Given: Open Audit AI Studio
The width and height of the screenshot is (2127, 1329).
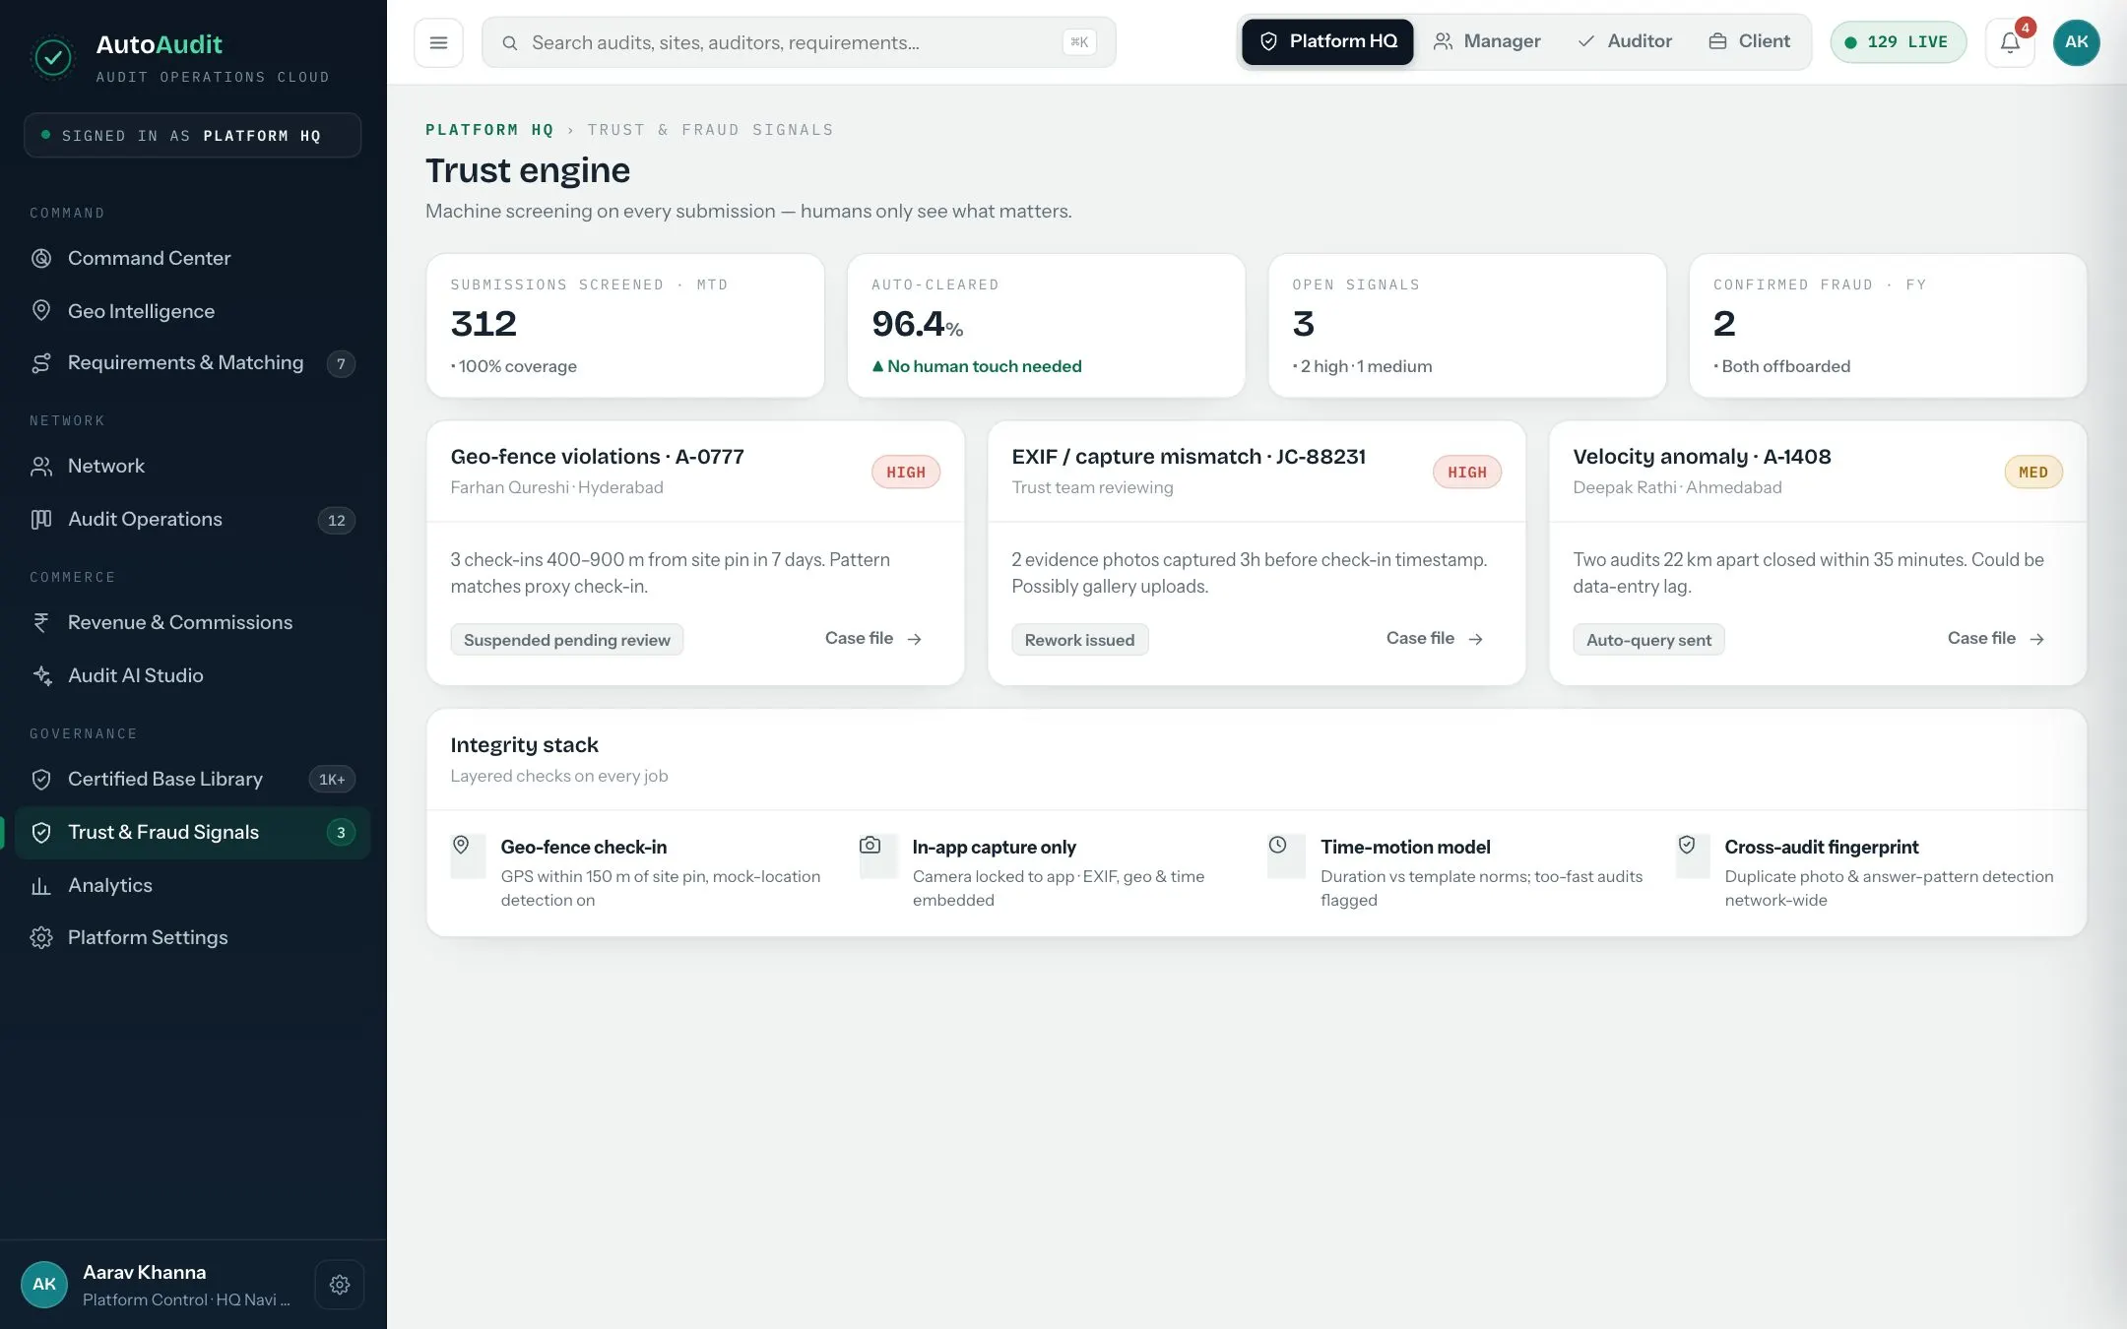Looking at the screenshot, I should point(192,675).
